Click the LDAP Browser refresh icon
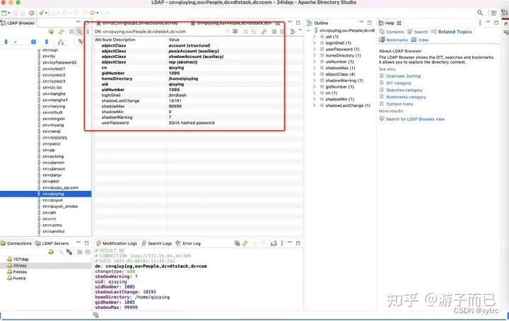This screenshot has height=321, width=509. (x=61, y=32)
